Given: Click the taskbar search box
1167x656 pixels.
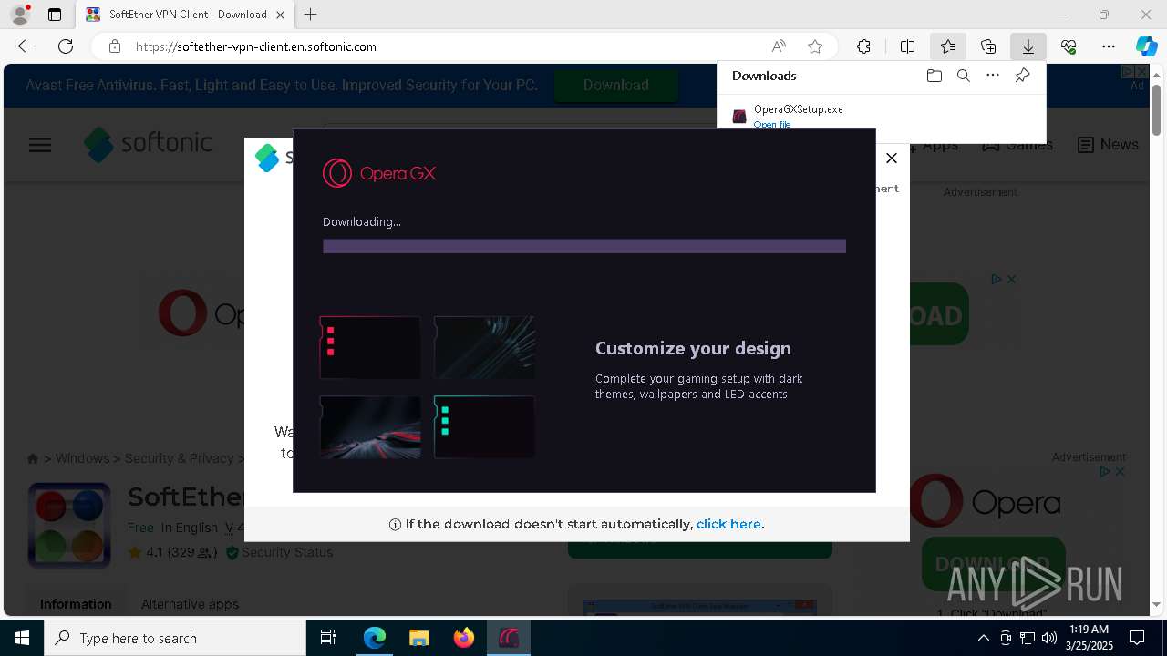Looking at the screenshot, I should [175, 638].
